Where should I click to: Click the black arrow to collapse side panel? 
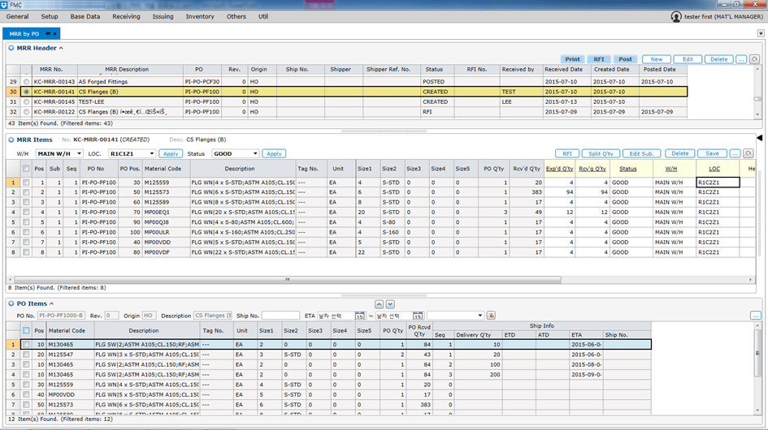click(759, 140)
